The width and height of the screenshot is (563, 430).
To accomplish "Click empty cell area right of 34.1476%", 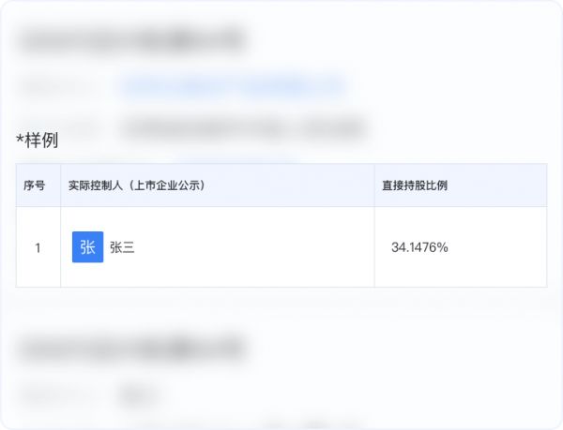I will (x=497, y=247).
